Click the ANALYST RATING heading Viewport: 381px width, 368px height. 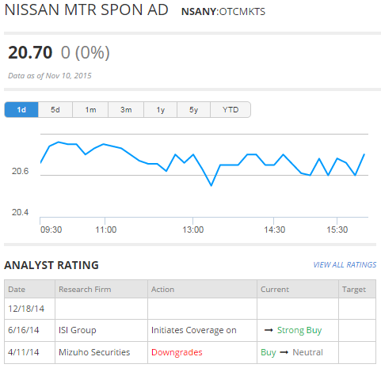click(x=51, y=265)
